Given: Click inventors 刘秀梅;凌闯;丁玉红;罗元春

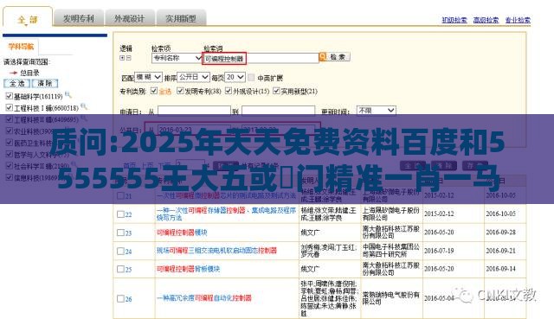Looking at the screenshot, I should click(329, 251).
